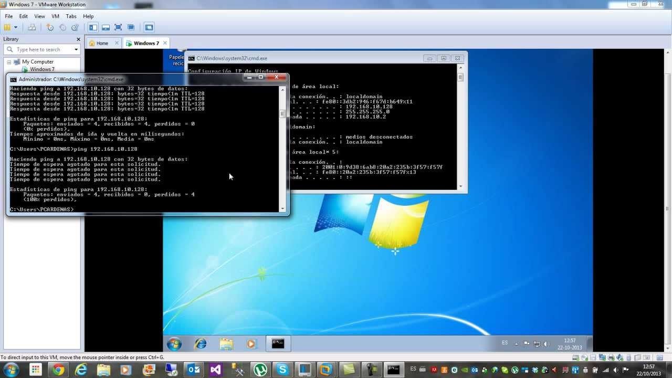Open the Tabs menu
The height and width of the screenshot is (378, 672).
[71, 16]
